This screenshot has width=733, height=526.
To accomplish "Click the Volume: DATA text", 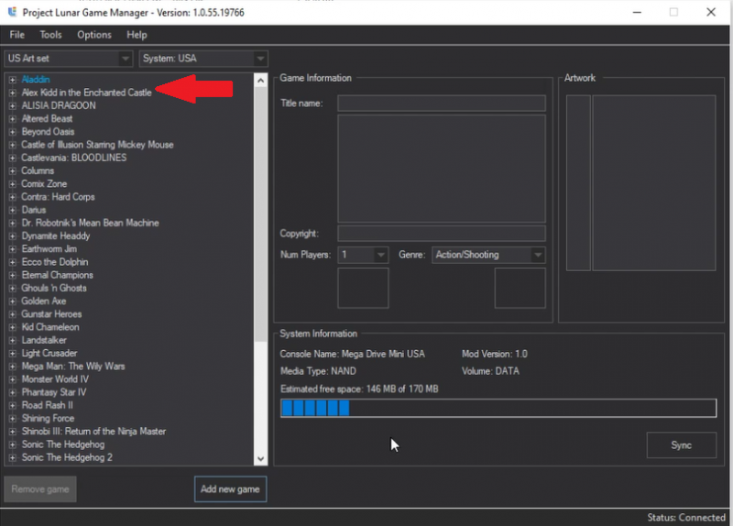I will pos(490,371).
